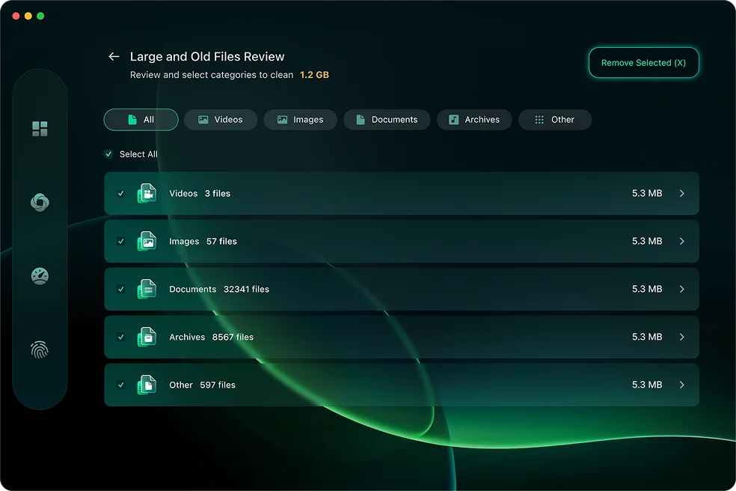The image size is (736, 491).
Task: Select the Documents filter tab
Action: (387, 120)
